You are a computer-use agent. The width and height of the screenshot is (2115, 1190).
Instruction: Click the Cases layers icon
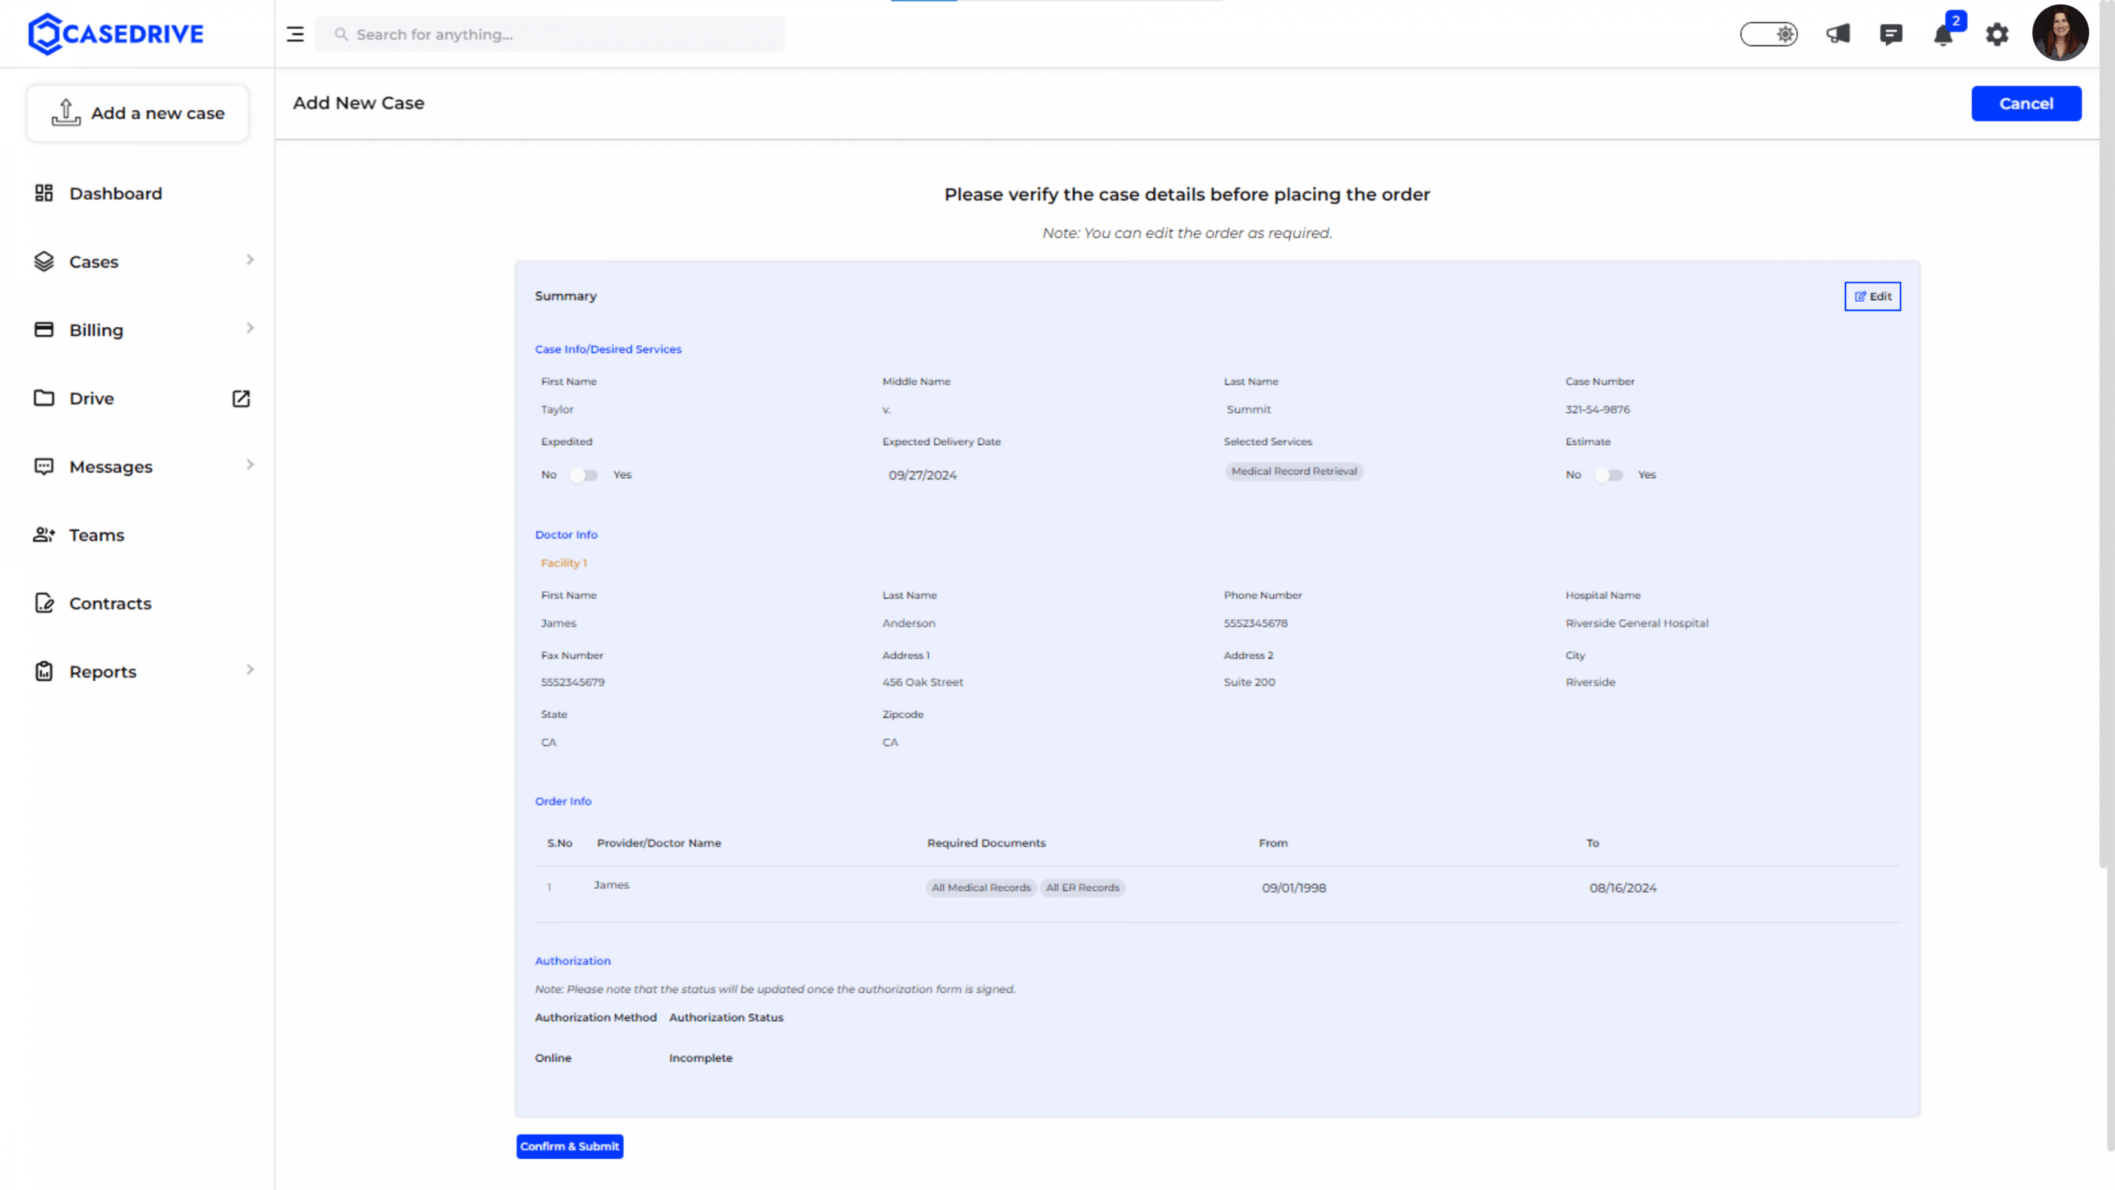(x=43, y=262)
